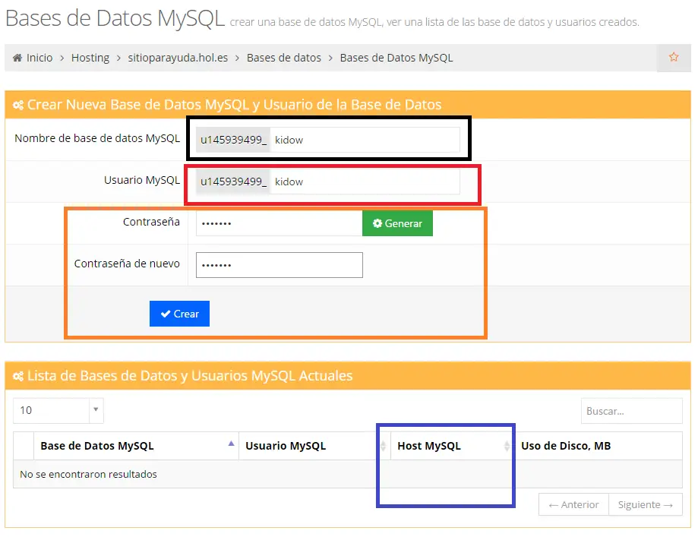Click the Uso de Disco, MB header
Screen dimensions: 698x559
pyautogui.click(x=599, y=446)
